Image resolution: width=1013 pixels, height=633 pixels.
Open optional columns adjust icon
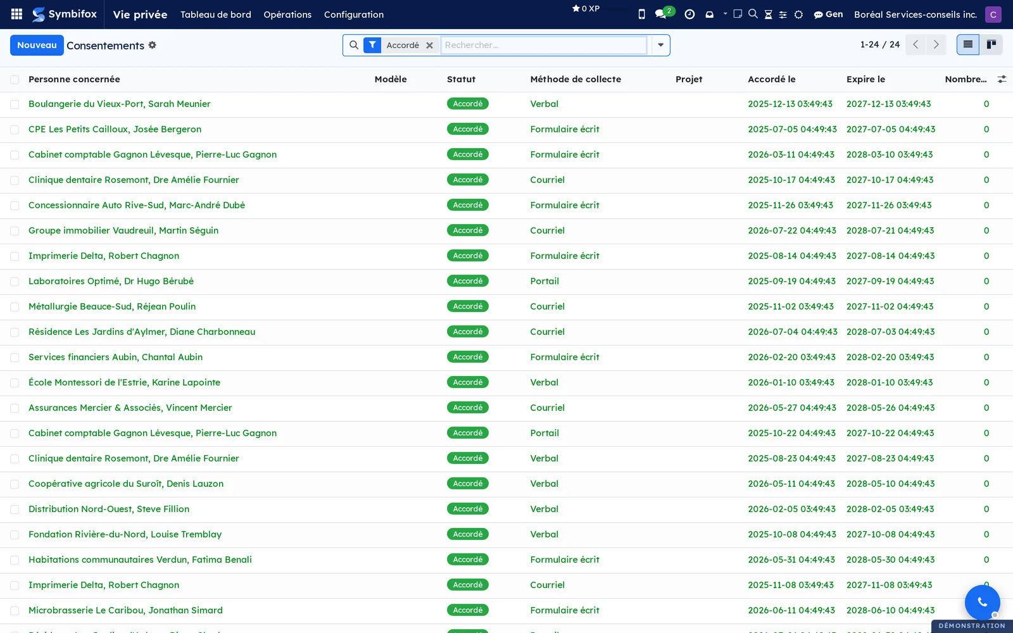1002,79
